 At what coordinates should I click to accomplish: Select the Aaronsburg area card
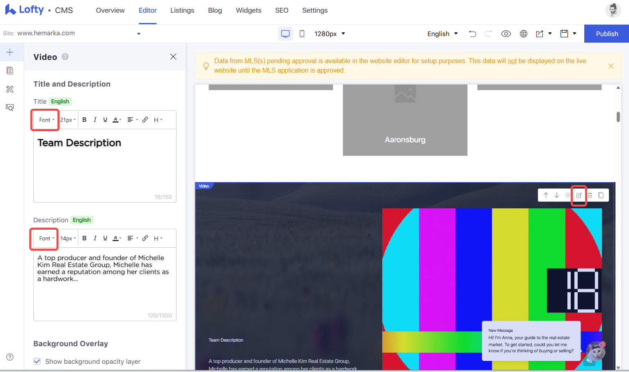(x=405, y=120)
